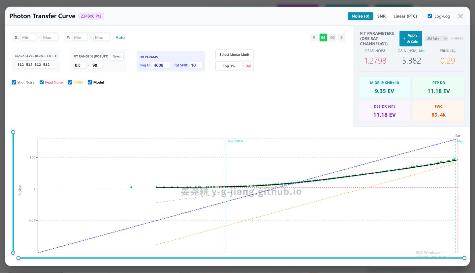The height and width of the screenshot is (273, 475).
Task: Click the Read Noise value 1.2798
Action: pos(375,61)
